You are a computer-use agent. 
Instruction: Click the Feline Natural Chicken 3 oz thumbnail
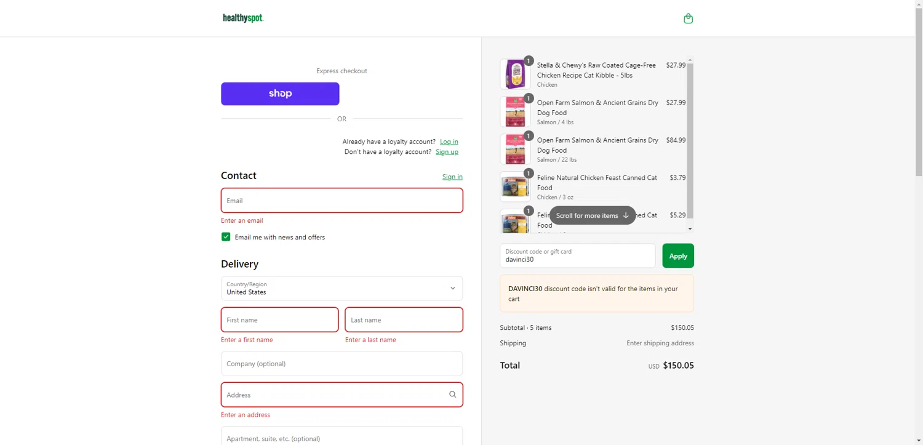(515, 187)
